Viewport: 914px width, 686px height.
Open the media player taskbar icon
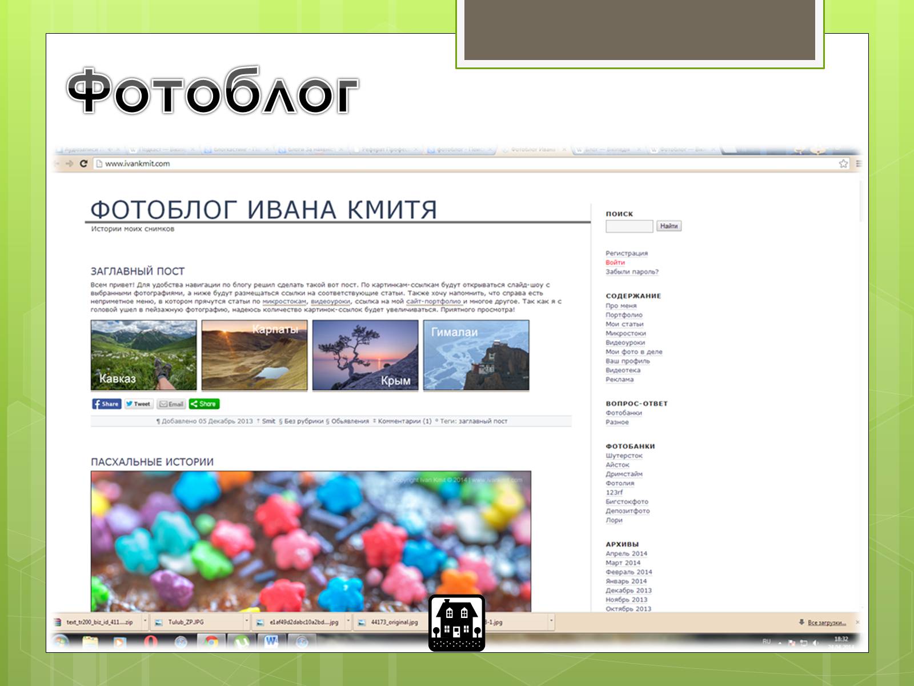point(119,642)
